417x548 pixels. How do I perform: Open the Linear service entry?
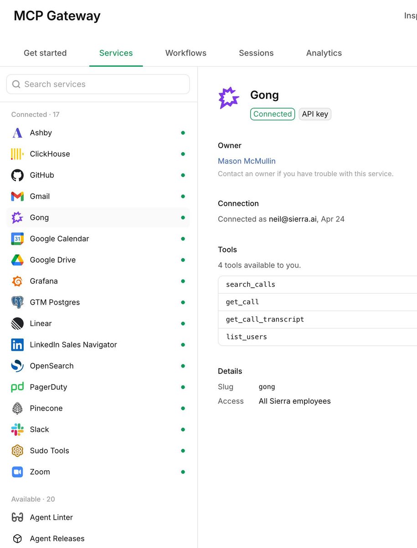(x=98, y=324)
